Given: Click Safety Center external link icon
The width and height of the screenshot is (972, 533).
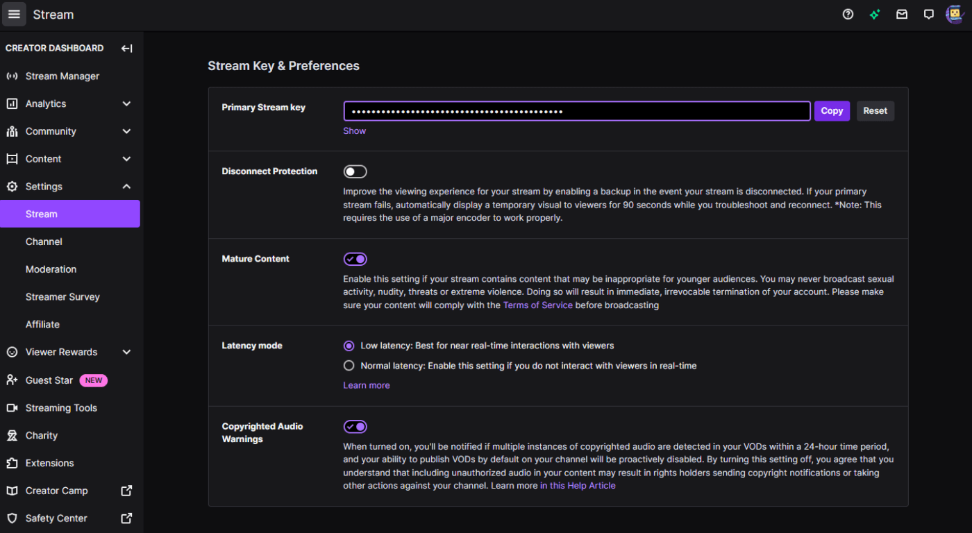Looking at the screenshot, I should pos(126,518).
